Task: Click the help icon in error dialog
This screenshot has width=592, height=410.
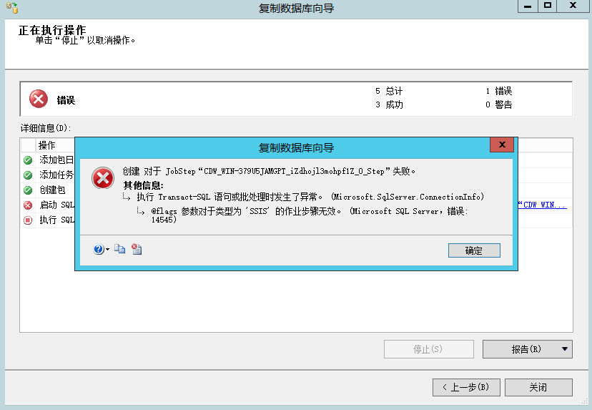Action: pos(99,249)
